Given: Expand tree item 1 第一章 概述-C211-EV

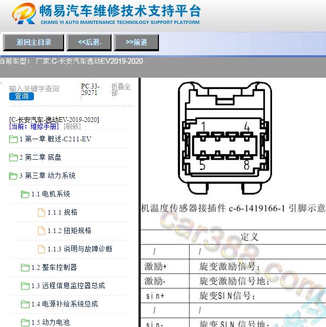Looking at the screenshot, I should [x=56, y=139].
